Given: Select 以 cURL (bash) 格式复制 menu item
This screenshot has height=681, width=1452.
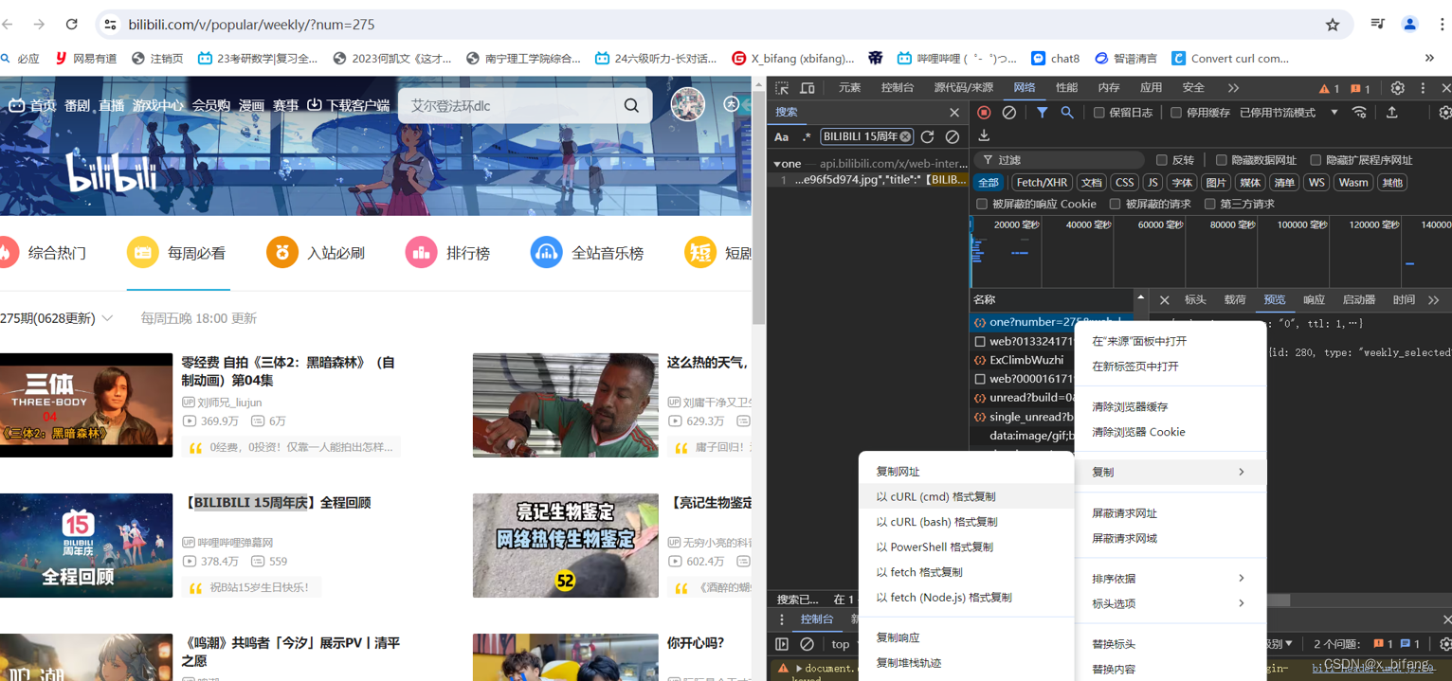Looking at the screenshot, I should (x=966, y=522).
